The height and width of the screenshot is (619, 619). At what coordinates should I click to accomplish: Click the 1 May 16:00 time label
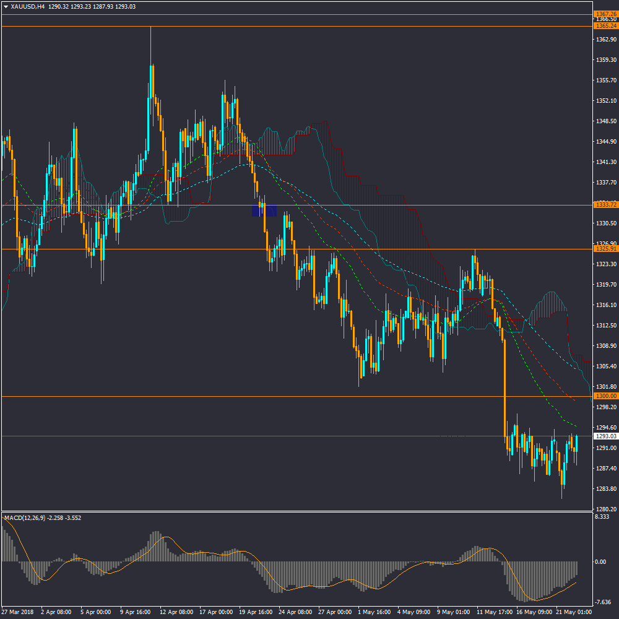pyautogui.click(x=374, y=612)
